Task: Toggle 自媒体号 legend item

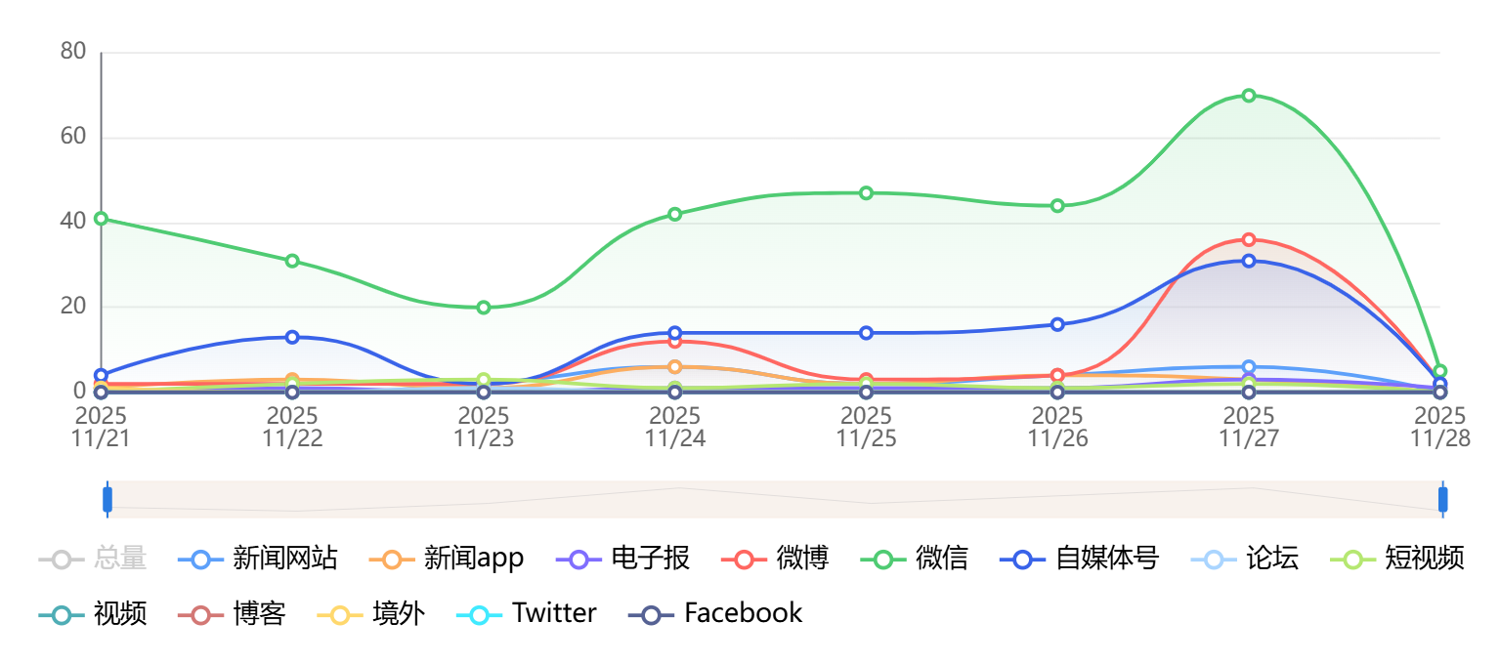Action: coord(1081,559)
